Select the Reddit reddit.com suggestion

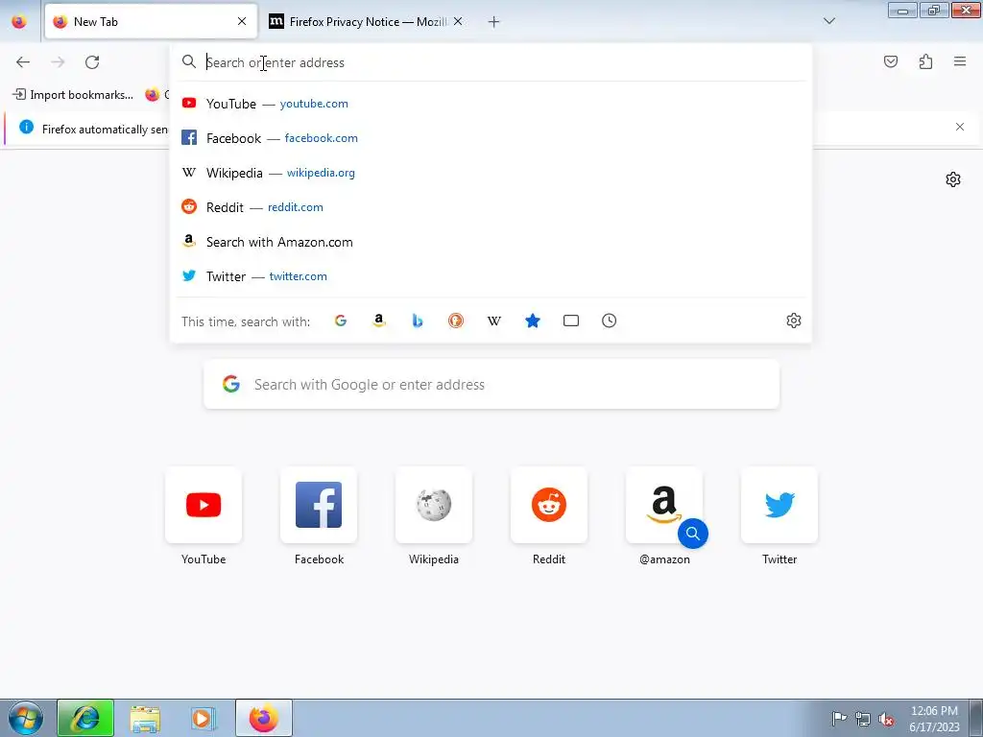[x=491, y=207]
